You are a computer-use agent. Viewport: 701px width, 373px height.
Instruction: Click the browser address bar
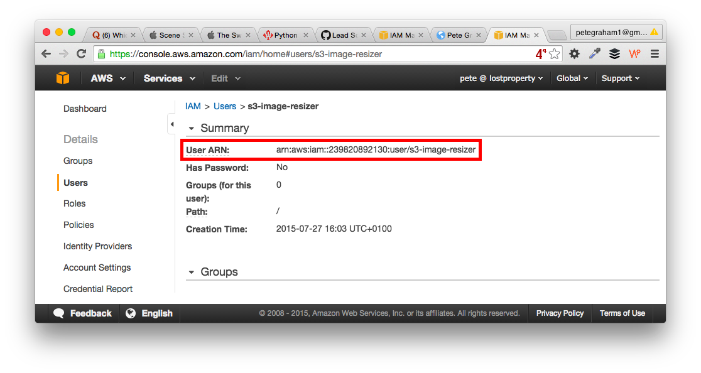pos(314,54)
